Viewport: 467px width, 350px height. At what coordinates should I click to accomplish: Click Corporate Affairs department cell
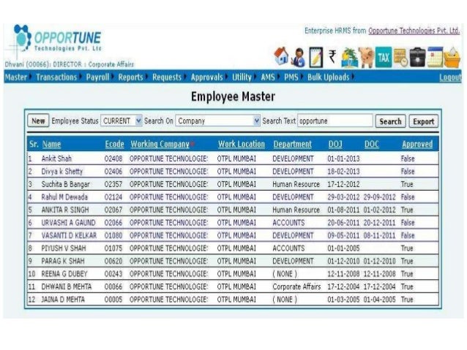(296, 286)
